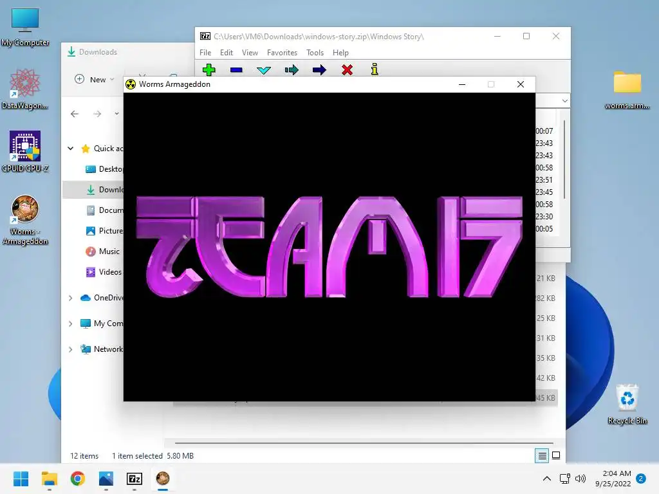Open the Tools menu in 7-Zip
659x494 pixels.
coord(315,53)
